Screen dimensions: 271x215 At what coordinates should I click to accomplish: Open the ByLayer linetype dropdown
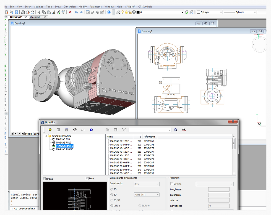click(255, 12)
